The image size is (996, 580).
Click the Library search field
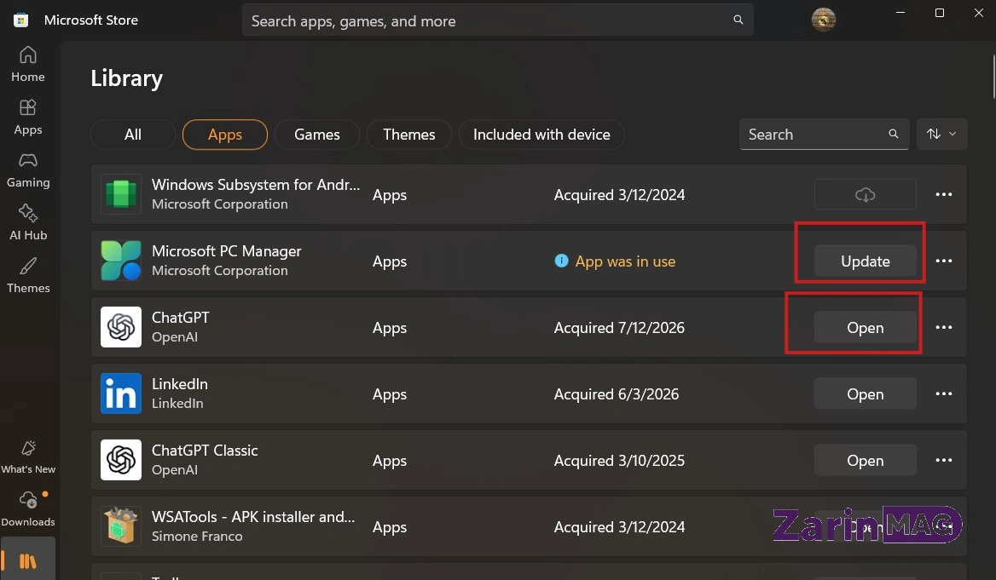tap(824, 134)
